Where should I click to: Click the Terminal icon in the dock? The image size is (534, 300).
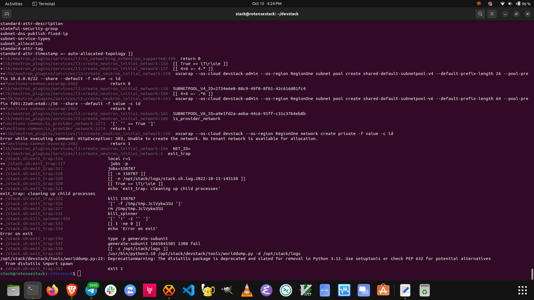[33, 290]
